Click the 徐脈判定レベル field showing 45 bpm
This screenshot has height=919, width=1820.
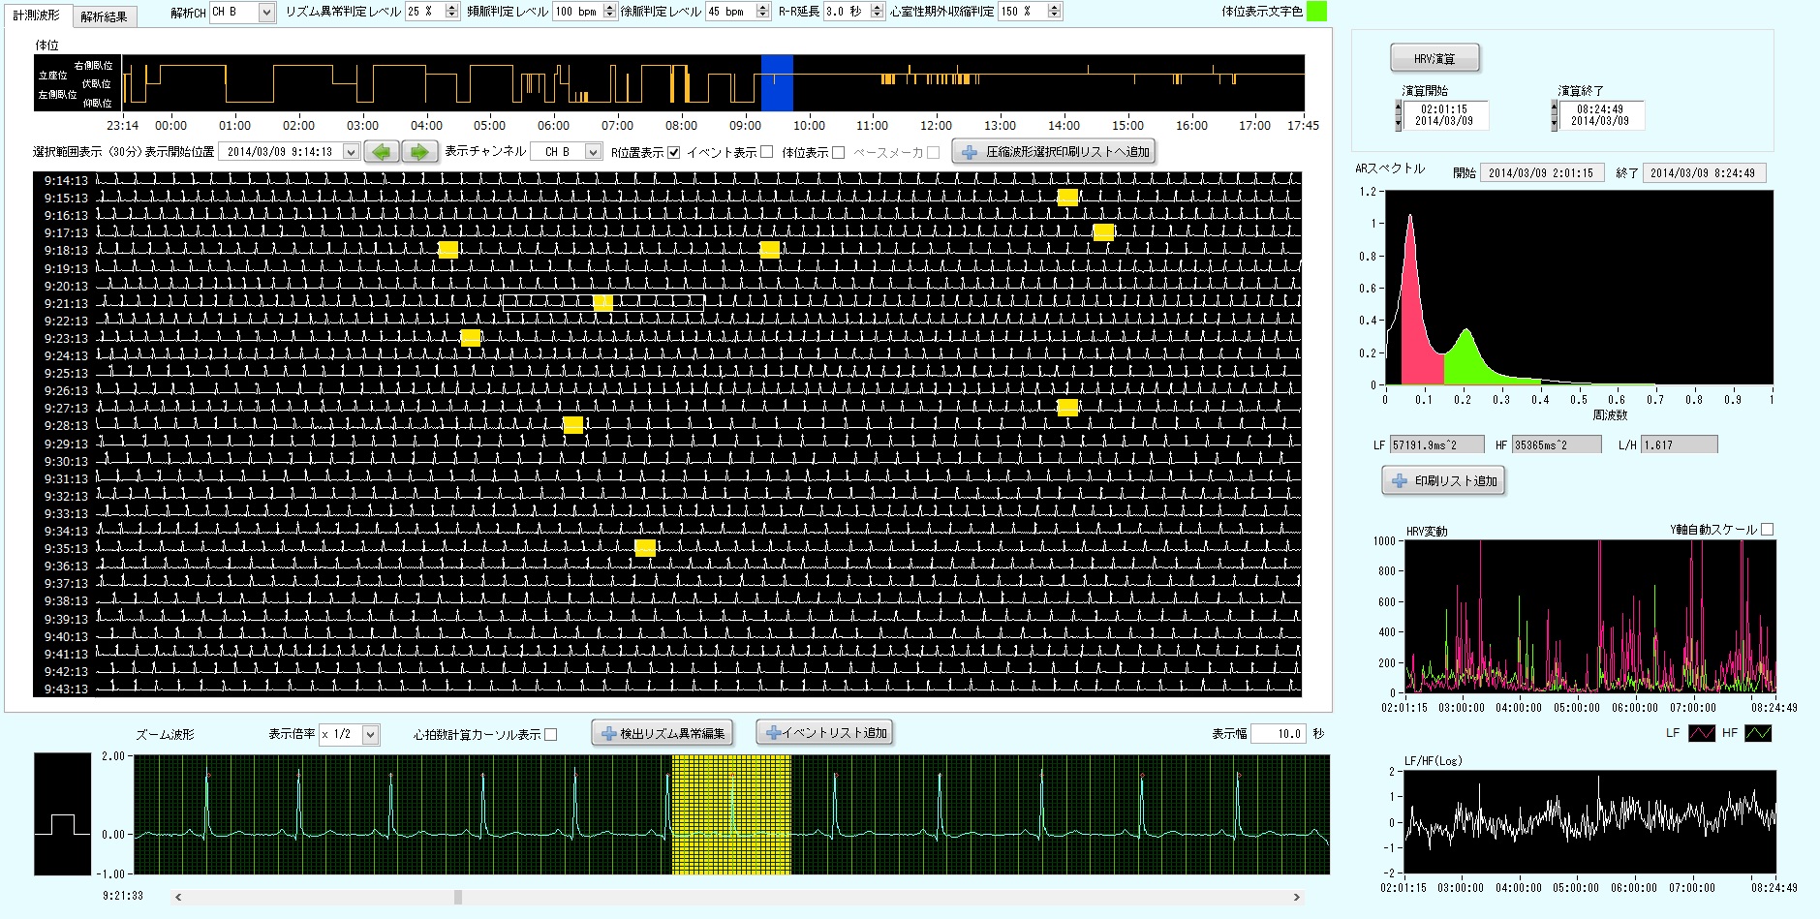[x=731, y=12]
